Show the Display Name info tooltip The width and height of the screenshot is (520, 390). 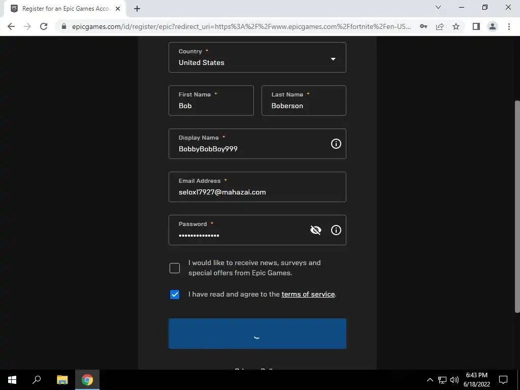click(336, 144)
